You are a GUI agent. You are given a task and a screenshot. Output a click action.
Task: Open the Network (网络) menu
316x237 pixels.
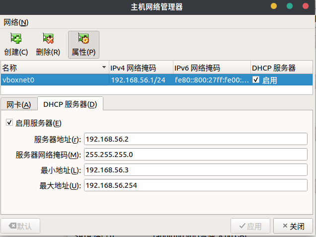16,22
